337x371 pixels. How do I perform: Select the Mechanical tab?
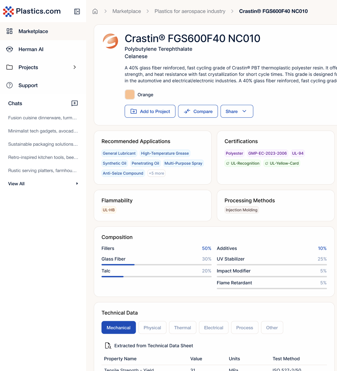tap(119, 328)
